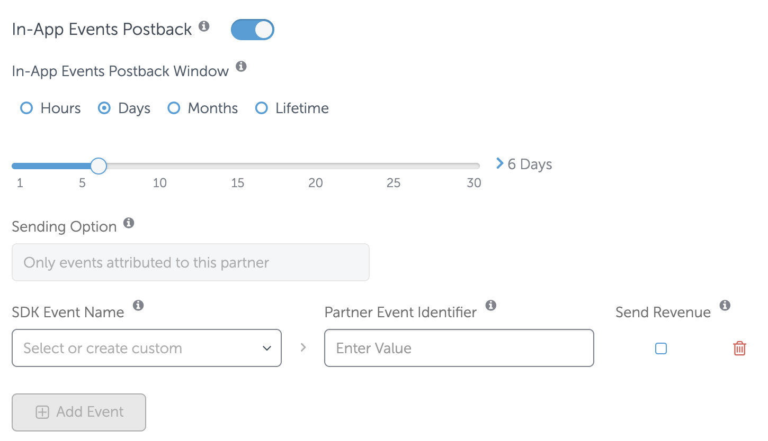Click info icon next to Send Revenue
Viewport: 768px width, 441px height.
coord(725,305)
